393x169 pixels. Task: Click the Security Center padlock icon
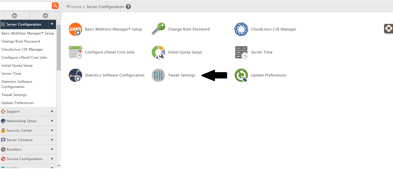click(x=3, y=130)
